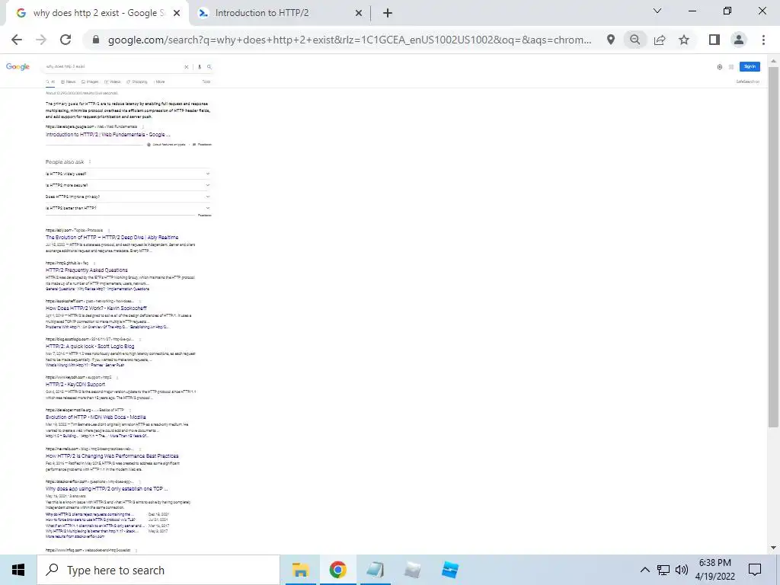
Task: Open 'HTTP/2 - KeyCDN Support' result
Action: pyautogui.click(x=75, y=384)
